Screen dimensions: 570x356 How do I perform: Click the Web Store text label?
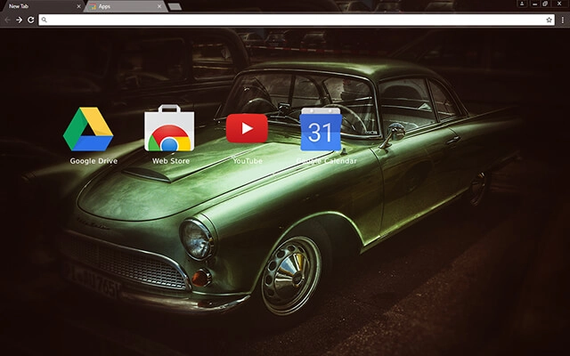click(171, 161)
